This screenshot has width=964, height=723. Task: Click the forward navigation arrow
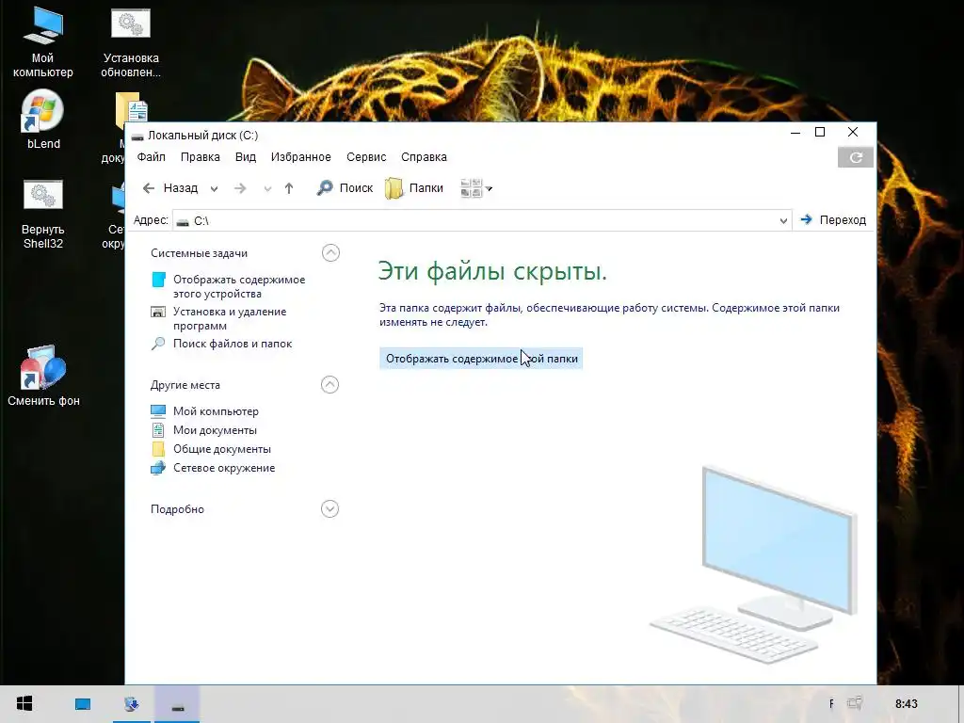[x=240, y=188]
